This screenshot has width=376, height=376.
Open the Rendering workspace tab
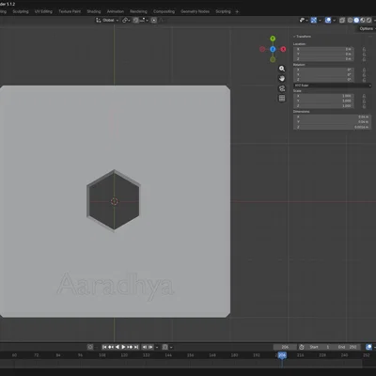click(x=138, y=11)
